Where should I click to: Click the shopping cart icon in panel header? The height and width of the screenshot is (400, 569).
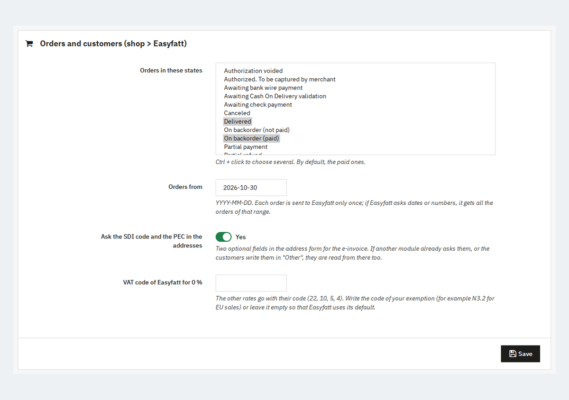point(29,44)
